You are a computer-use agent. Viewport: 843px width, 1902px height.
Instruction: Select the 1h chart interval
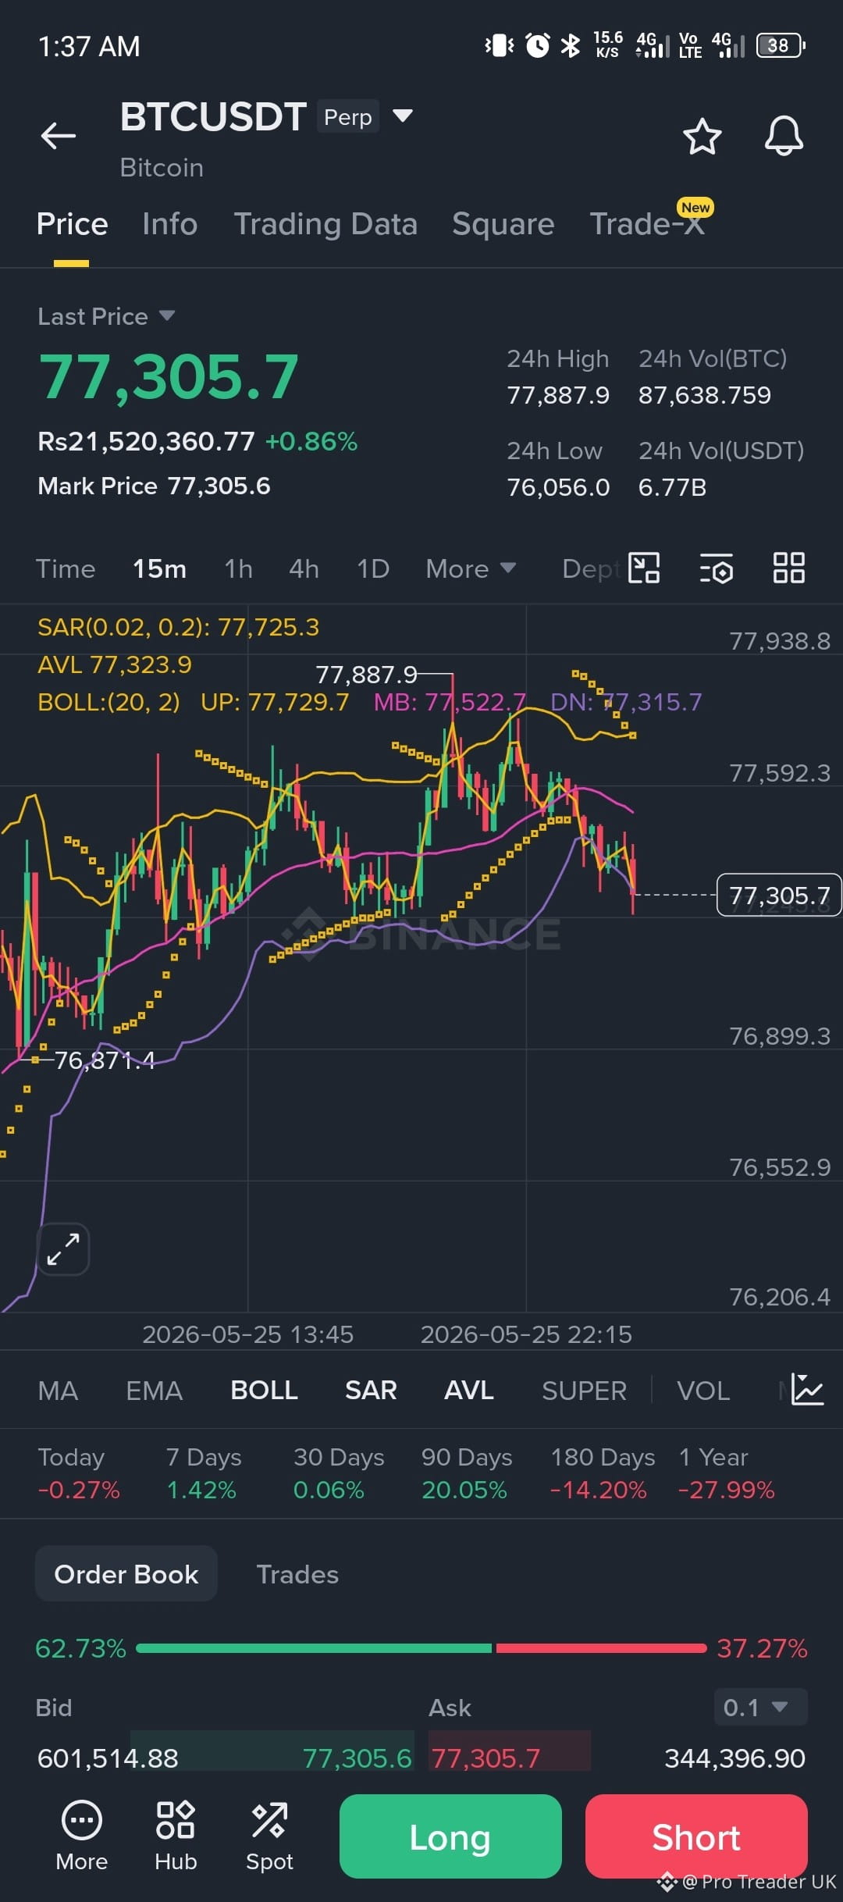point(238,568)
